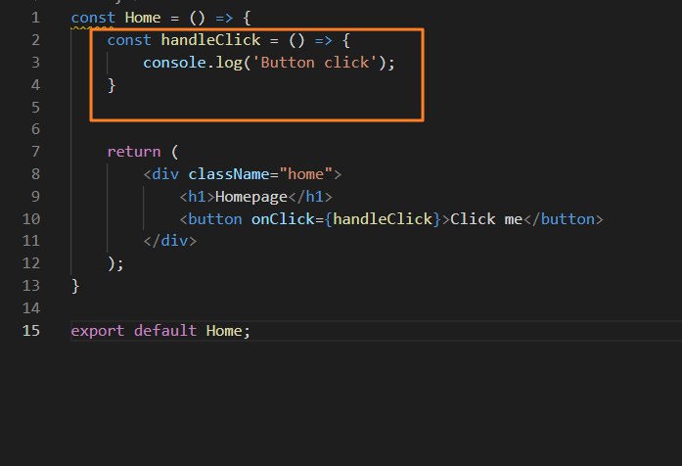Click the 'return' keyword on line 7

click(133, 152)
